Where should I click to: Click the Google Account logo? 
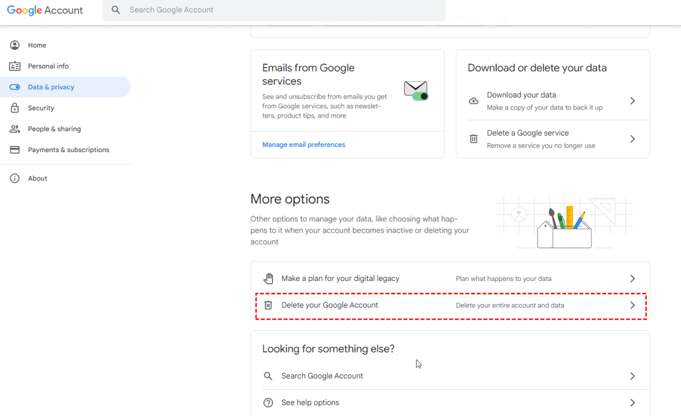click(x=45, y=10)
